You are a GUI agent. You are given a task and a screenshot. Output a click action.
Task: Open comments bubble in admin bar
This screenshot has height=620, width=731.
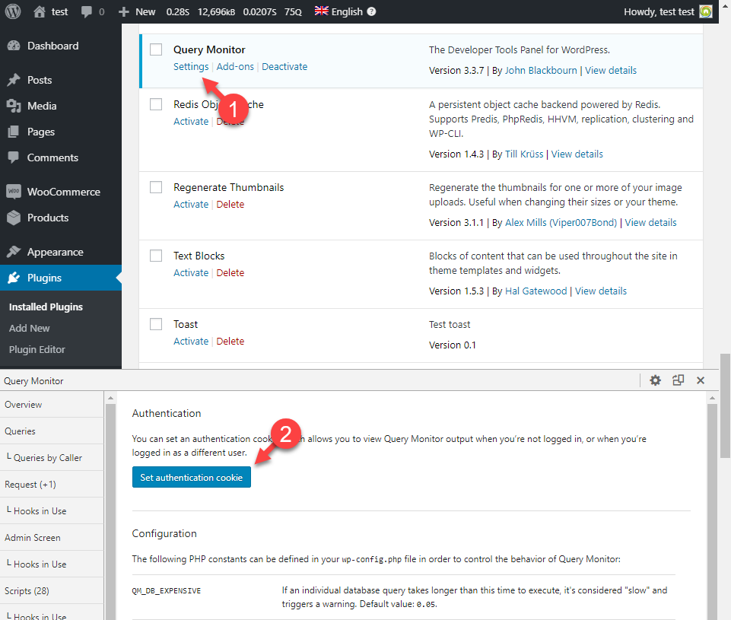86,11
